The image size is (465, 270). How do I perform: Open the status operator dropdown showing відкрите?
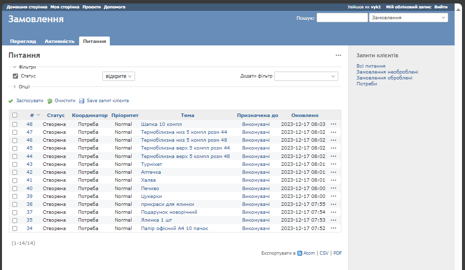tap(119, 77)
